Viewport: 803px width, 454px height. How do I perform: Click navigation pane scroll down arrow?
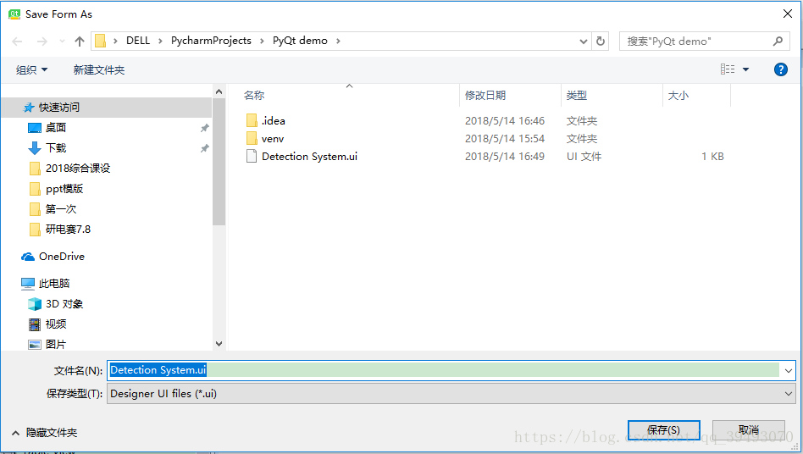click(x=219, y=344)
